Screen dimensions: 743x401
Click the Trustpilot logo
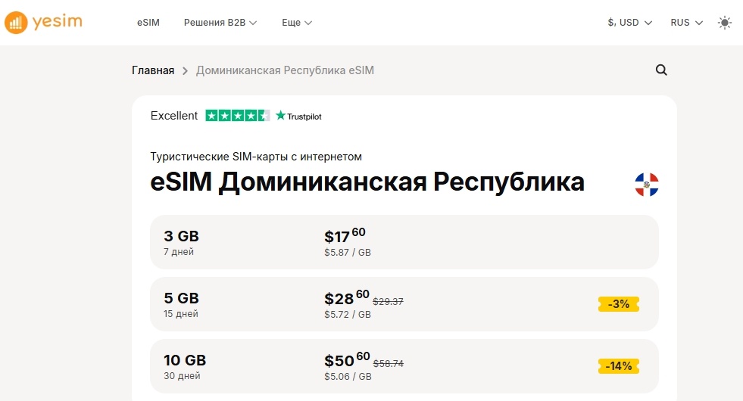[x=299, y=116]
